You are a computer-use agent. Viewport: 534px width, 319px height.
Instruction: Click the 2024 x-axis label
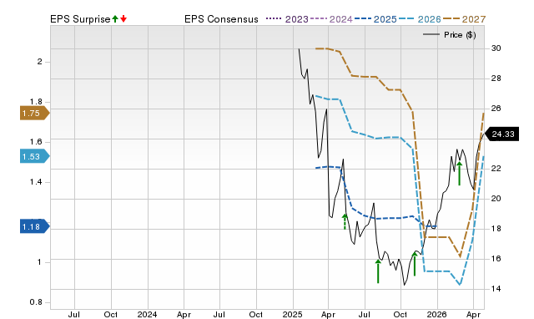coord(147,314)
